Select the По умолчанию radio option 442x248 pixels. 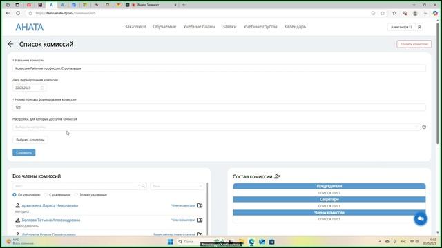tap(15, 194)
